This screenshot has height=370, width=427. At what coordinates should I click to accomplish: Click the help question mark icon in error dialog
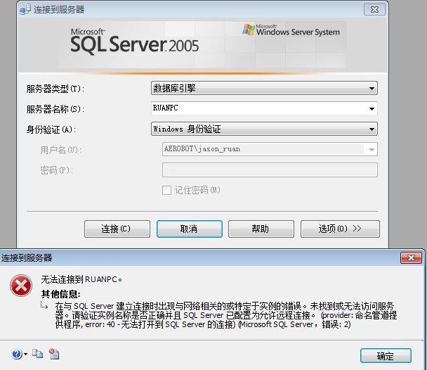[17, 354]
